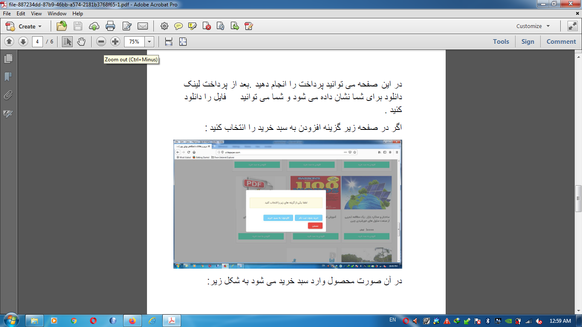582x327 pixels.
Task: Click the Edit text and images icon
Action: 127,26
